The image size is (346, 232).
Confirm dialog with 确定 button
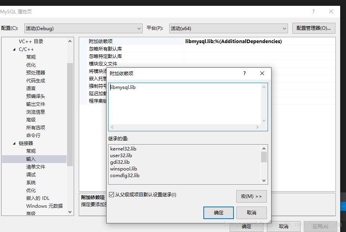pos(219,213)
